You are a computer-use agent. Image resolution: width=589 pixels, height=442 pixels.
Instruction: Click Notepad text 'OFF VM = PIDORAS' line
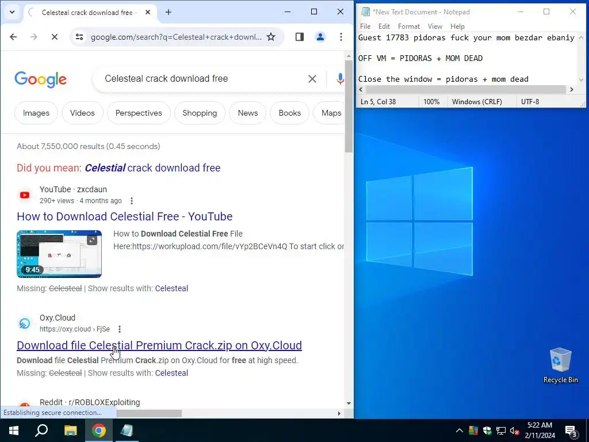point(420,58)
